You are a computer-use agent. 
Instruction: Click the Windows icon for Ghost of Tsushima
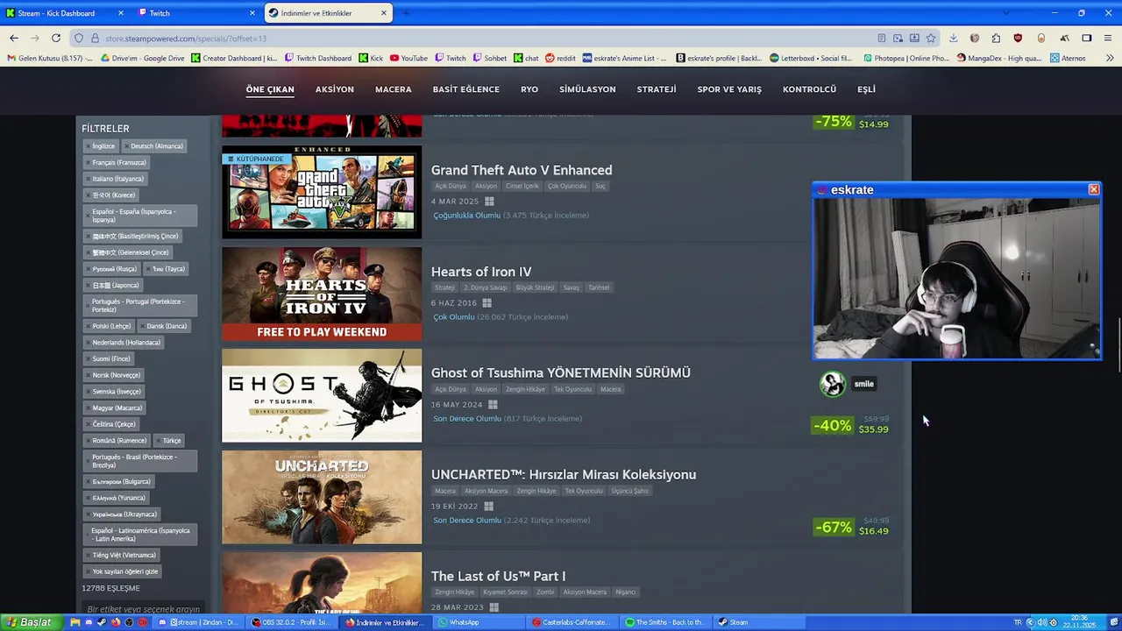click(x=493, y=405)
